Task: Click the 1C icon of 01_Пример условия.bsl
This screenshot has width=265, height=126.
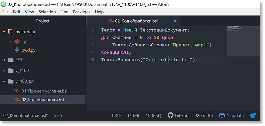Action: click(17, 91)
